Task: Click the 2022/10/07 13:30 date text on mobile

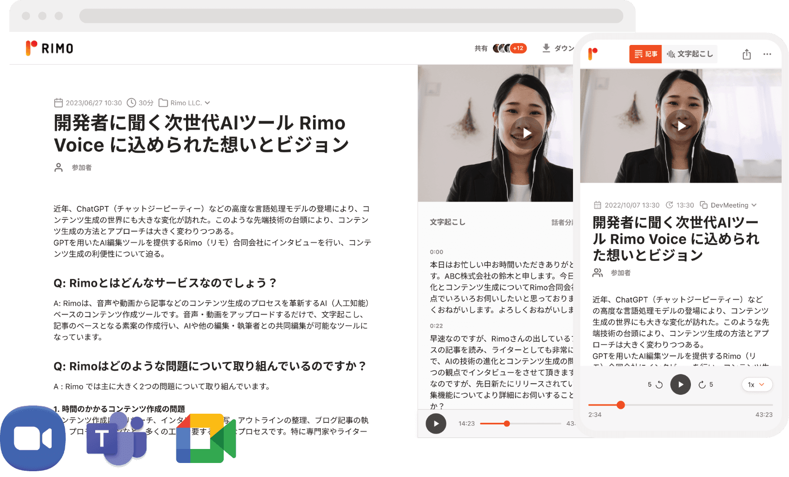Action: point(632,205)
